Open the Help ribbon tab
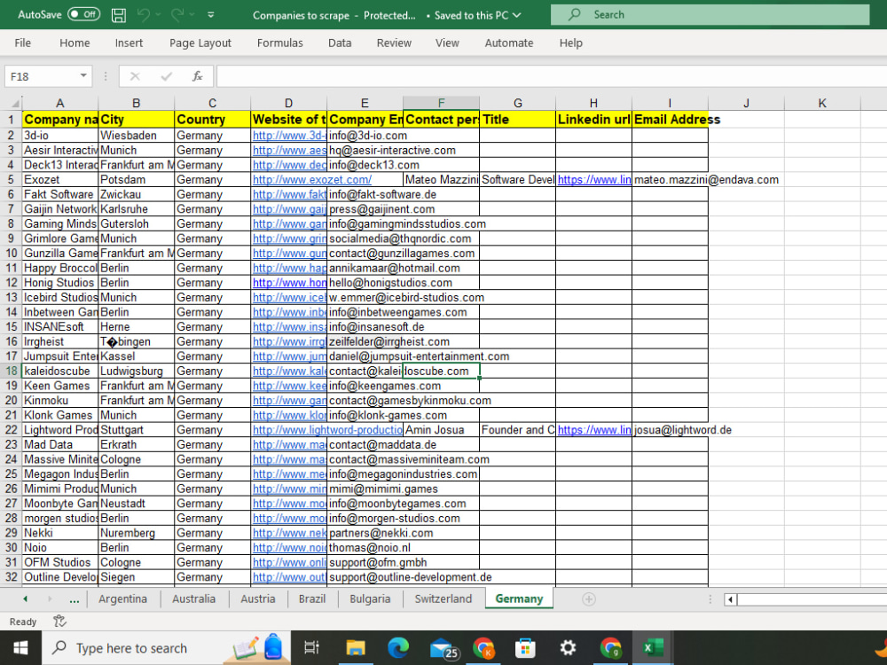887x665 pixels. pos(570,43)
